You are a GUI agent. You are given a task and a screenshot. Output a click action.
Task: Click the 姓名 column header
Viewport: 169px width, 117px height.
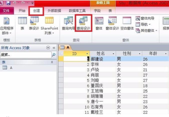pyautogui.click(x=103, y=53)
